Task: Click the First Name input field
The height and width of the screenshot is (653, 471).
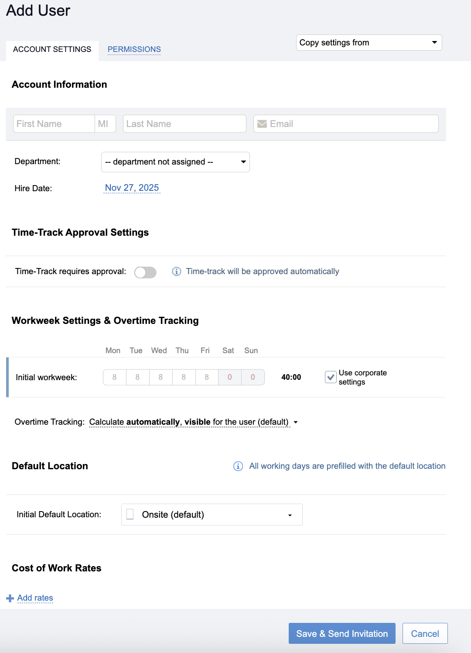Action: pyautogui.click(x=54, y=124)
